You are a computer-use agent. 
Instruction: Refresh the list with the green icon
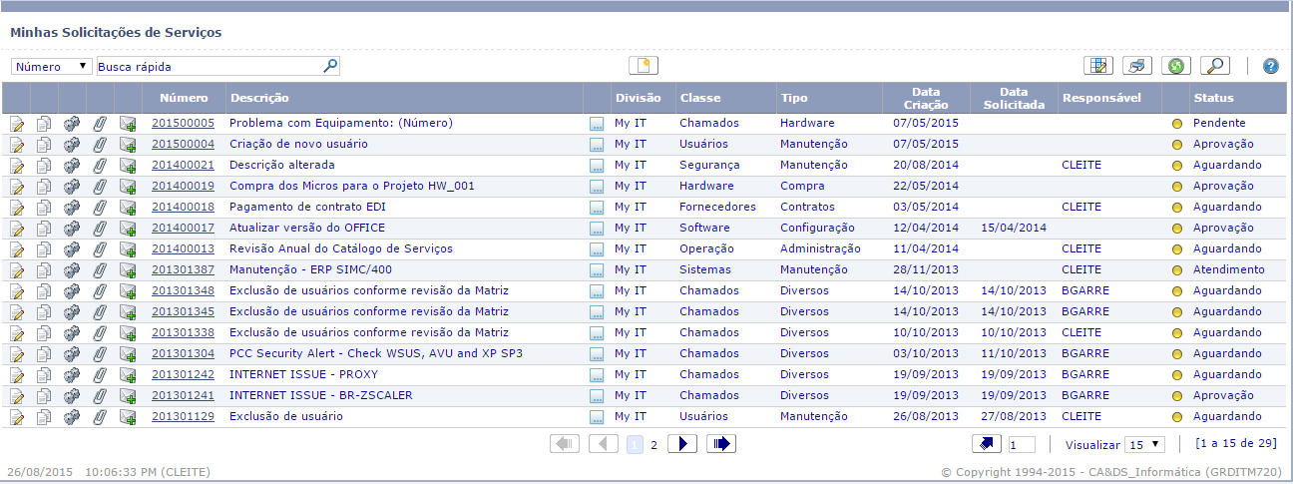(x=1176, y=66)
